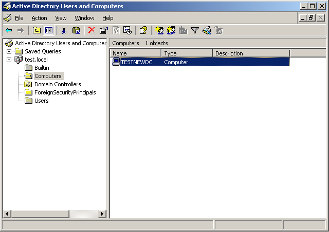Image resolution: width=329 pixels, height=232 pixels.
Task: Click the Back arrow toolbar button
Action: tap(9, 31)
